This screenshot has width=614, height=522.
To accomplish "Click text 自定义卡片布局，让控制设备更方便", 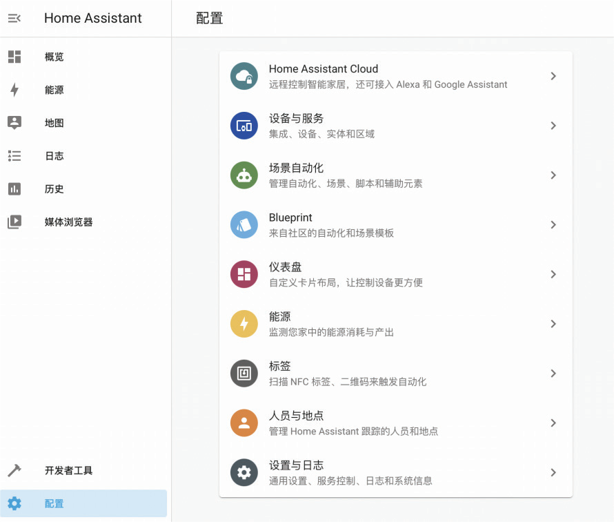I will [346, 282].
